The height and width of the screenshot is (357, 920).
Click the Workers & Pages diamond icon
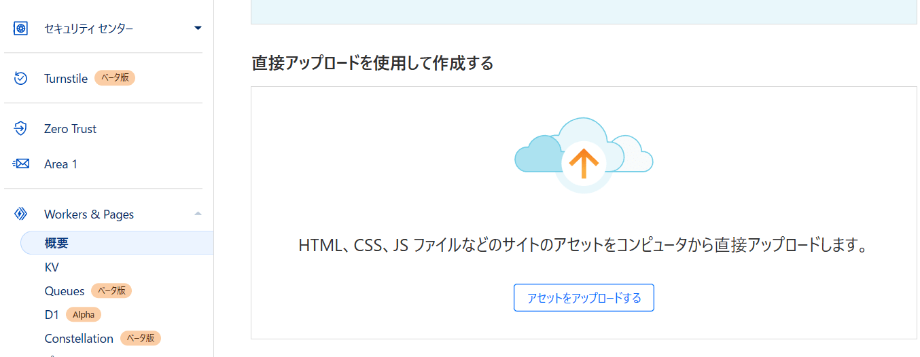pyautogui.click(x=21, y=214)
